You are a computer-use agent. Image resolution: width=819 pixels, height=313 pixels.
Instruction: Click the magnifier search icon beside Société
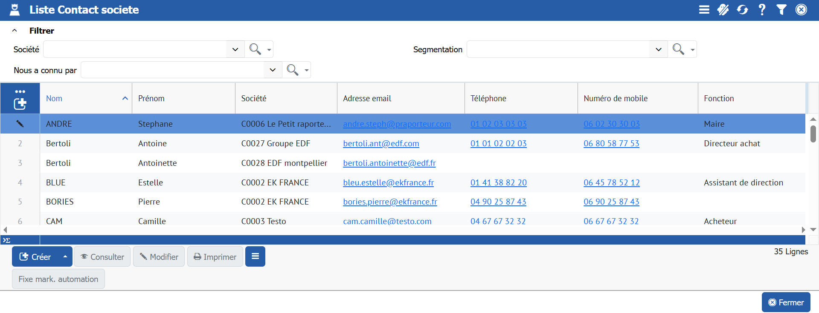[x=255, y=49]
